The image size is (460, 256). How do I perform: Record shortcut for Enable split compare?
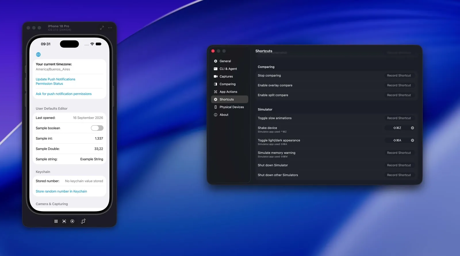(x=399, y=95)
